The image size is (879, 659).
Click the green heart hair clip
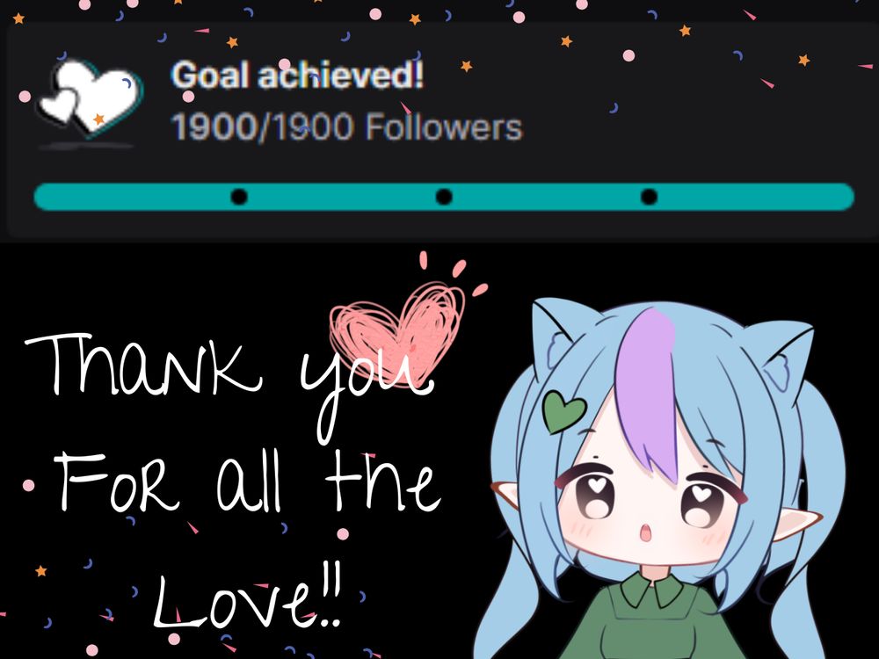[x=564, y=412]
